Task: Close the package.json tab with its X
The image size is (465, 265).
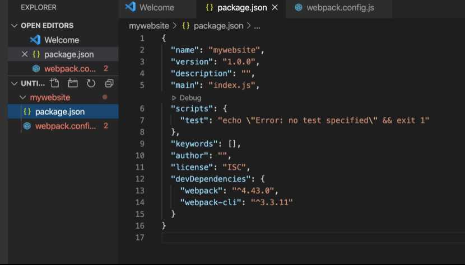Action: [275, 7]
